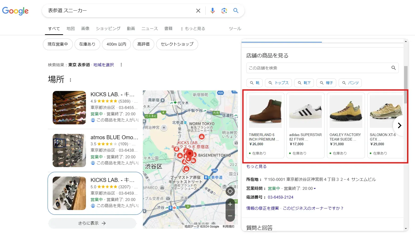415x236 pixels.
Task: Click the Google logo
Action: click(x=15, y=11)
